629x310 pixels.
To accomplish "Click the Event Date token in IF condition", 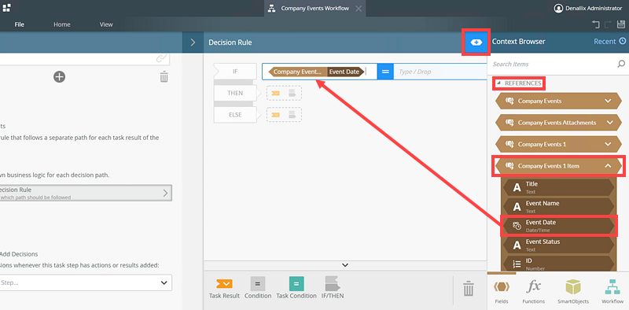I will (346, 72).
